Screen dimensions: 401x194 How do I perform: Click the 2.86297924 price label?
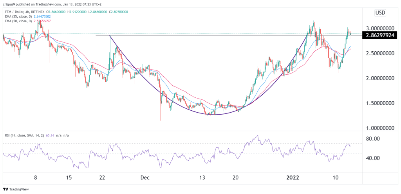380,35
